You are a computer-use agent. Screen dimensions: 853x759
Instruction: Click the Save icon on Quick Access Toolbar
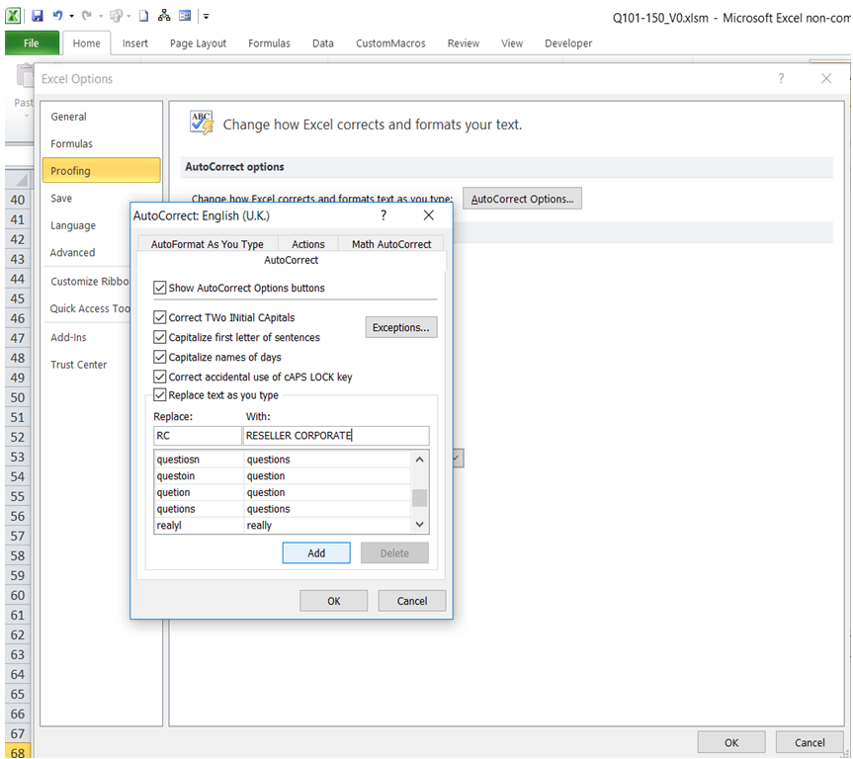[x=38, y=15]
